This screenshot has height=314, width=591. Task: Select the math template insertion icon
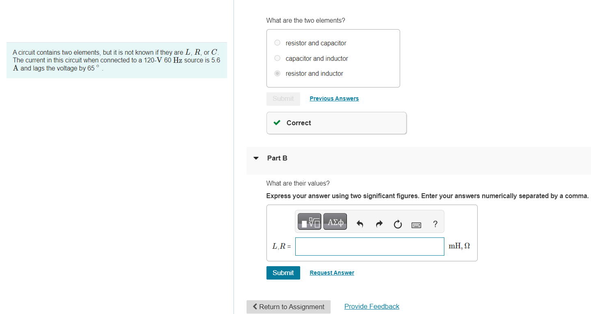(x=309, y=221)
